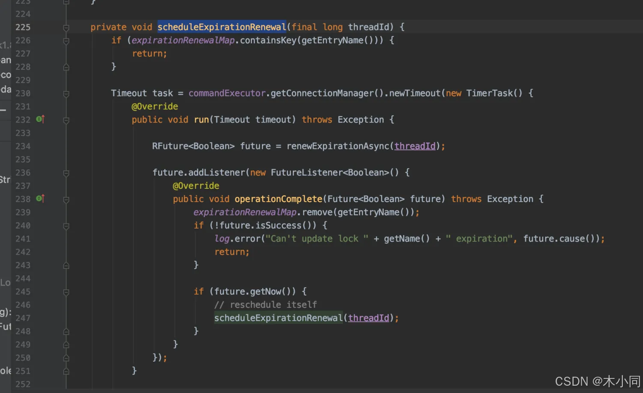643x393 pixels.
Task: Click RFuture<Boolean> type on line 234
Action: [x=193, y=146]
